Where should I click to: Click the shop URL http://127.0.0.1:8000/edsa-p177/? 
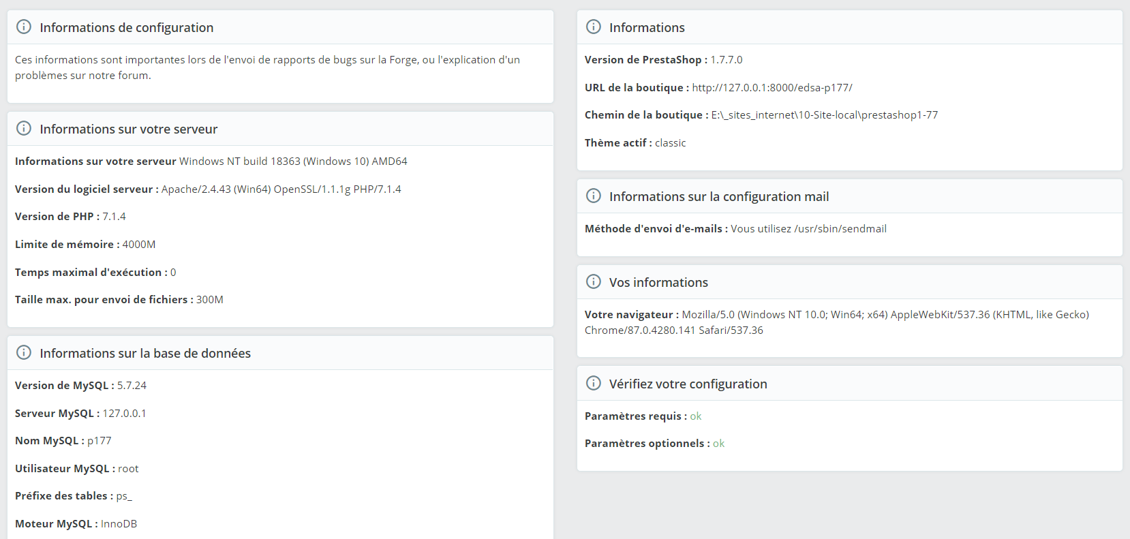[x=772, y=87]
